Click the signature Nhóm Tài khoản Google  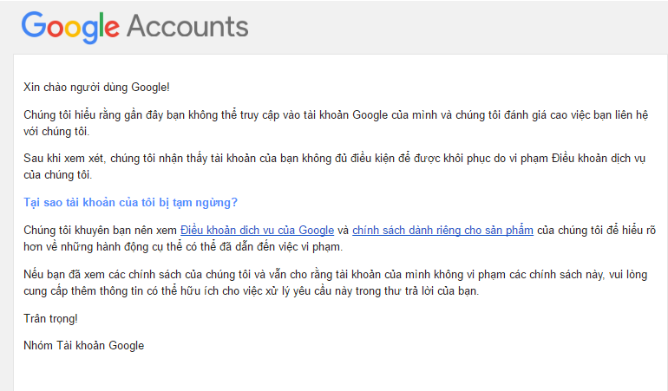pyautogui.click(x=83, y=346)
